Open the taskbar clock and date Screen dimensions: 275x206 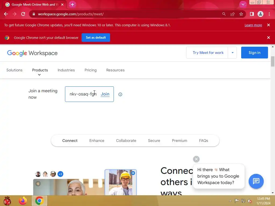point(263,201)
